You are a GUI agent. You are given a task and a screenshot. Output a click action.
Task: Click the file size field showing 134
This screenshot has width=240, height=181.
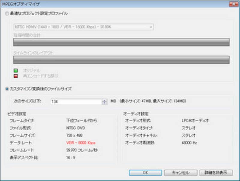click(76, 102)
